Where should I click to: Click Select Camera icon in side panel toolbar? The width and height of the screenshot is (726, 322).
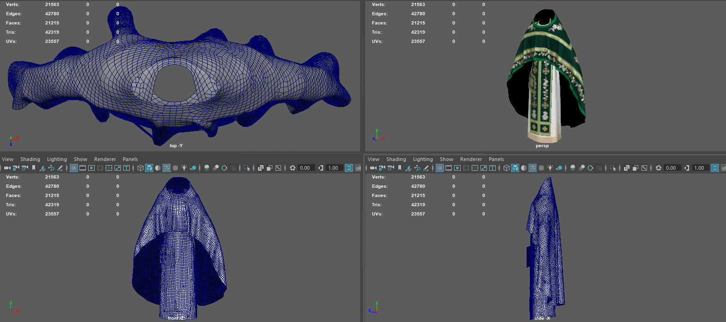click(373, 168)
